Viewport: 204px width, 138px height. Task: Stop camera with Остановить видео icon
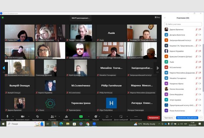(22, 116)
